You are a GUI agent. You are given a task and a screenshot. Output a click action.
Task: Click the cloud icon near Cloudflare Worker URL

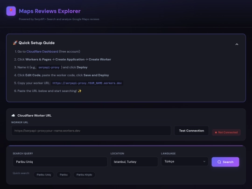[x=14, y=116]
